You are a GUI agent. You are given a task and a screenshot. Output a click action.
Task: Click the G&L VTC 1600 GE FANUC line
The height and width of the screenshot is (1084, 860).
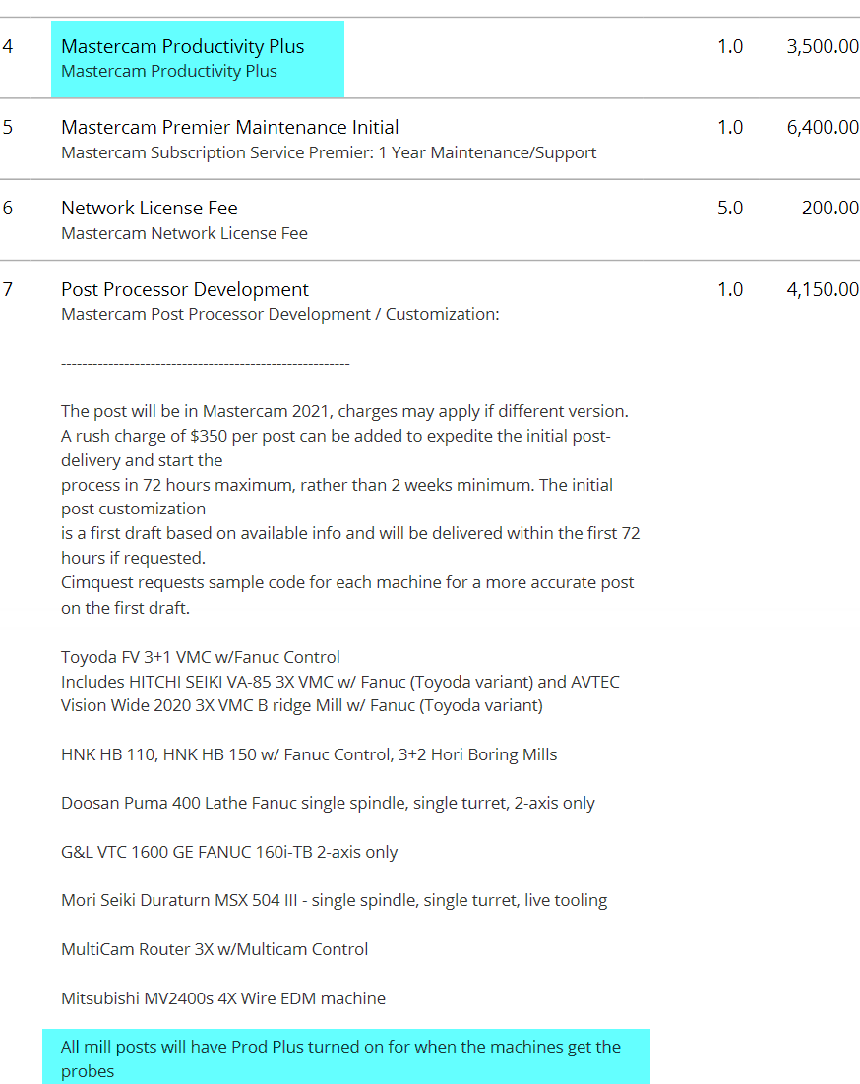pyautogui.click(x=228, y=852)
